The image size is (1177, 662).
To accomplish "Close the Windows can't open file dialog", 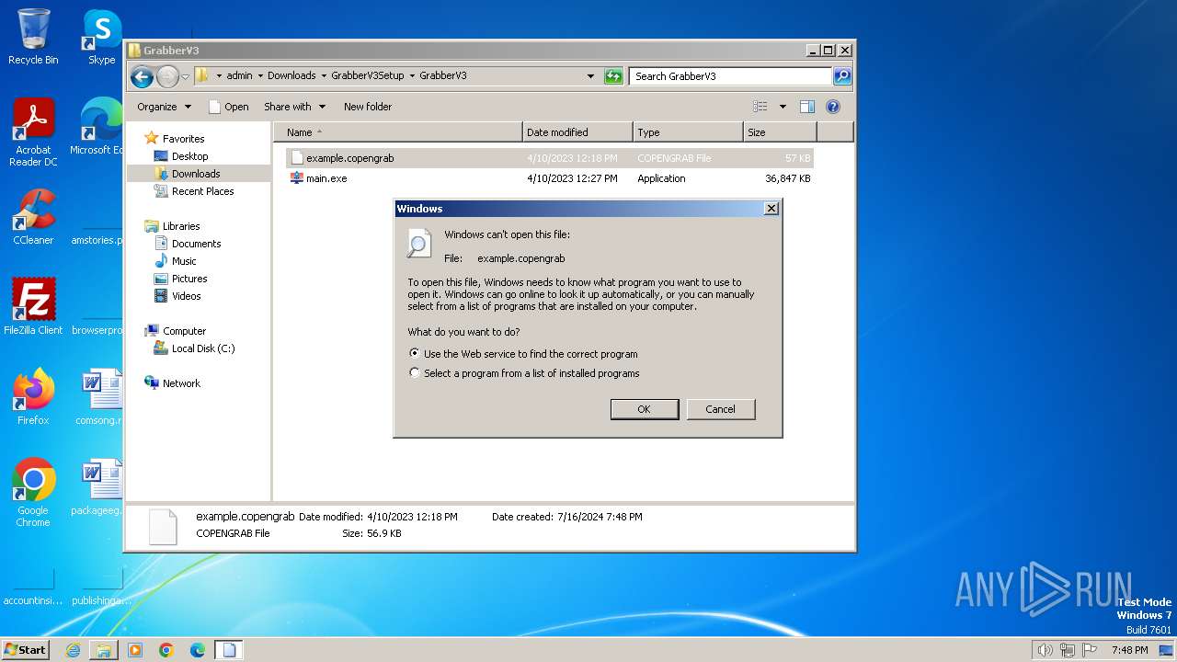I will click(x=771, y=209).
